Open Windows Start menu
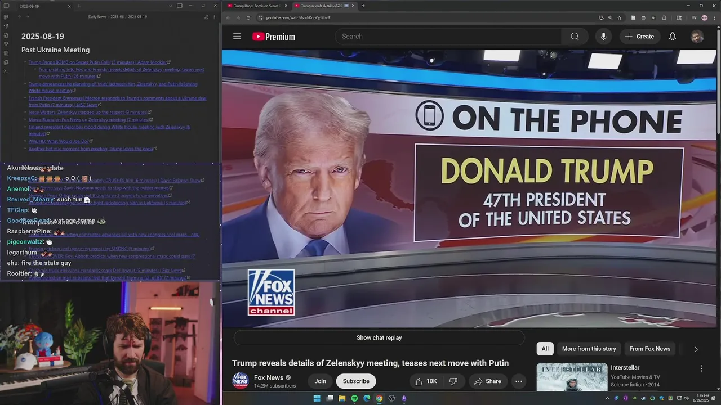Viewport: 721px width, 405px height. point(317,398)
